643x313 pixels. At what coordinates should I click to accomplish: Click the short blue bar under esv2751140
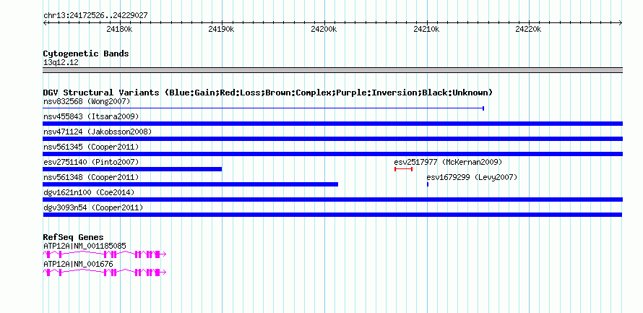point(132,169)
